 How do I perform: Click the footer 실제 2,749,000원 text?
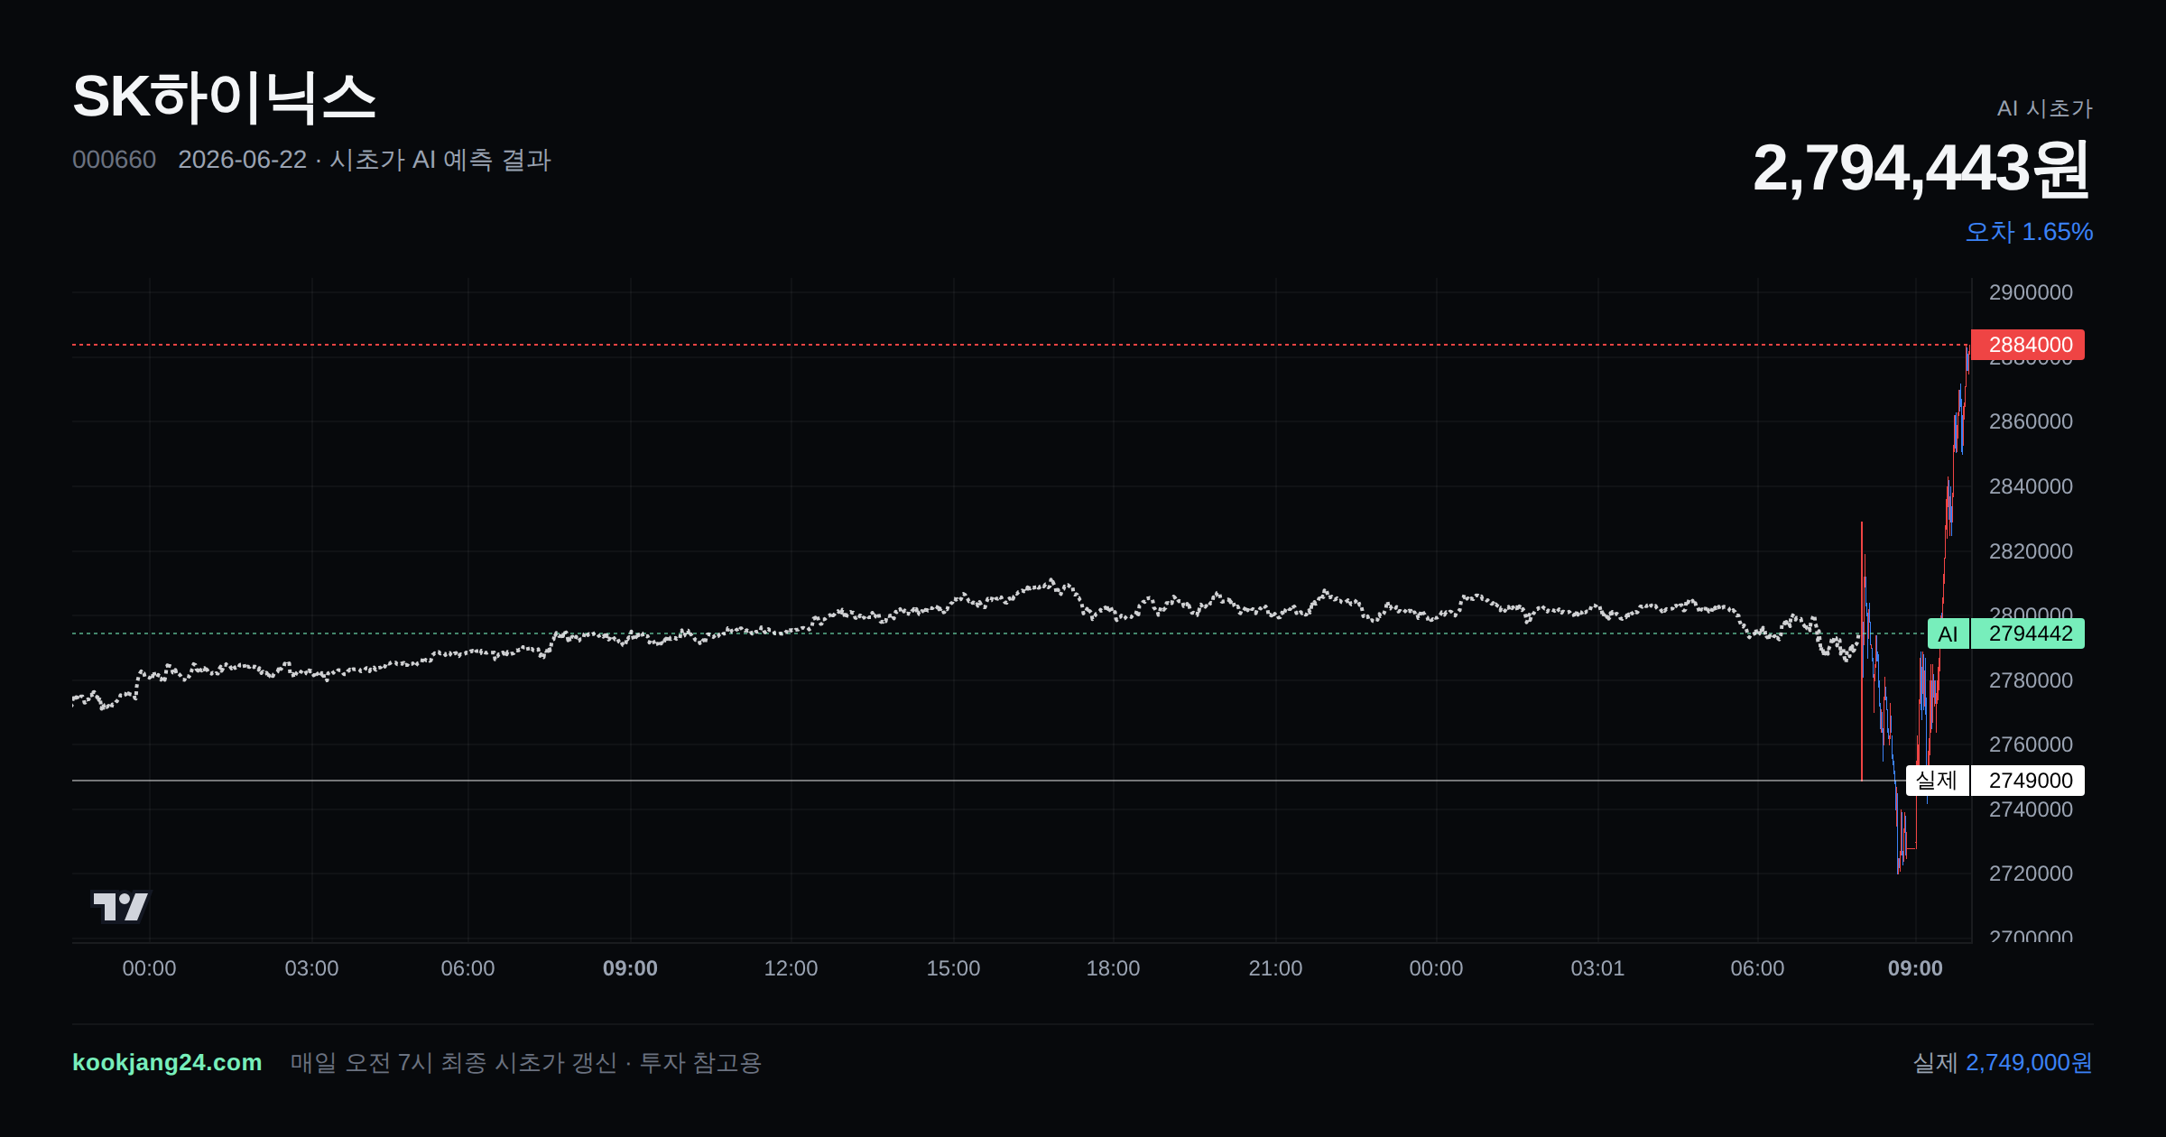click(2003, 1062)
